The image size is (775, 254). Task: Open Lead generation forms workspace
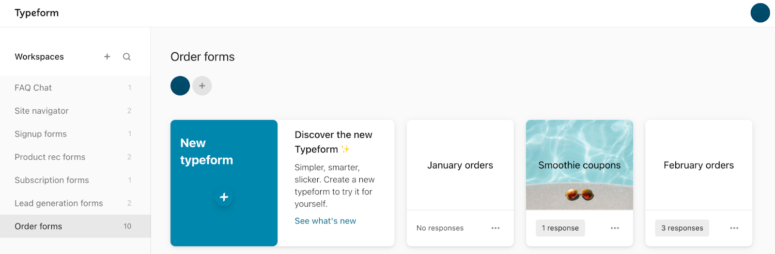tap(75, 203)
